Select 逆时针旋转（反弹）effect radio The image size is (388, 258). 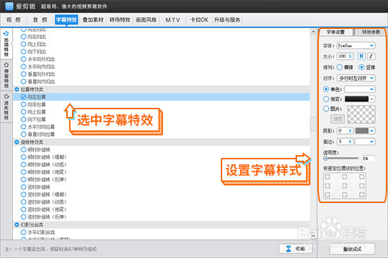[x=23, y=217]
